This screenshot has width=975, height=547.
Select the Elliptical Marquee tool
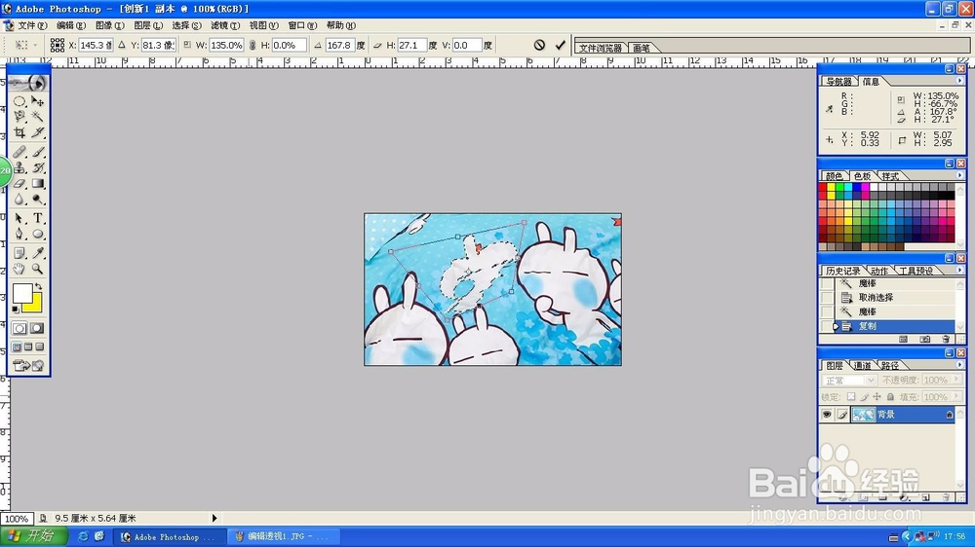point(19,101)
